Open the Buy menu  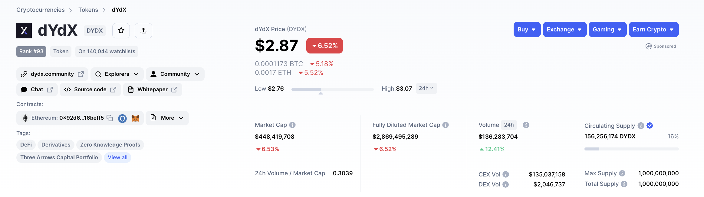pyautogui.click(x=527, y=30)
